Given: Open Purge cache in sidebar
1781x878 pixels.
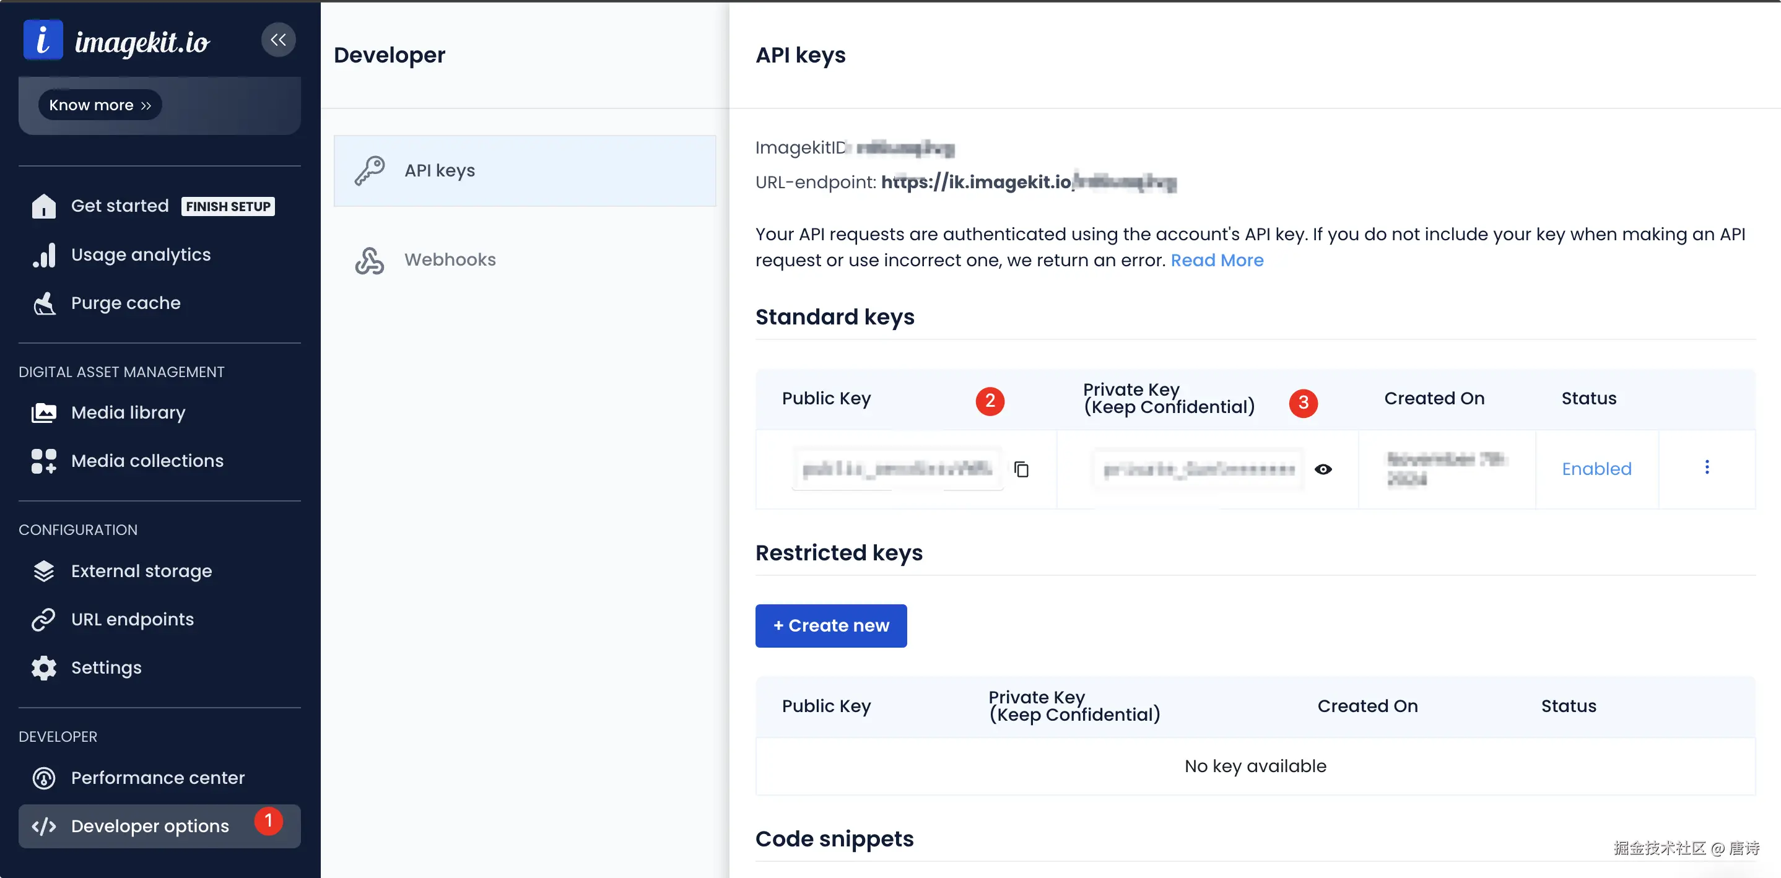Looking at the screenshot, I should [x=125, y=303].
